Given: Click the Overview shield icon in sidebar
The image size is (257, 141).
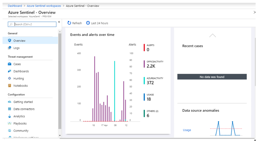Looking at the screenshot, I should pos(10,40).
